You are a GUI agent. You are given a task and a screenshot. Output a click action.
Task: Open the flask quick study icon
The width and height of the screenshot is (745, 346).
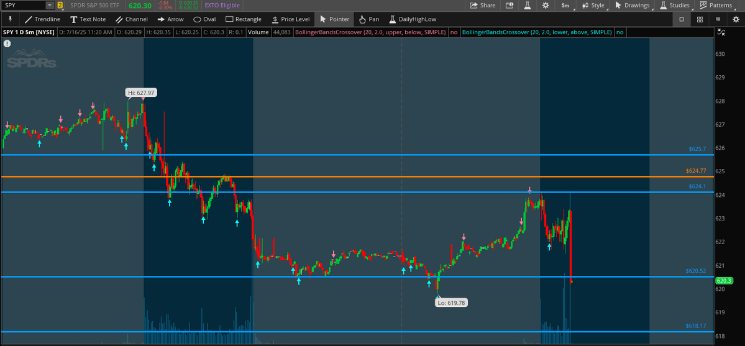tap(527, 5)
